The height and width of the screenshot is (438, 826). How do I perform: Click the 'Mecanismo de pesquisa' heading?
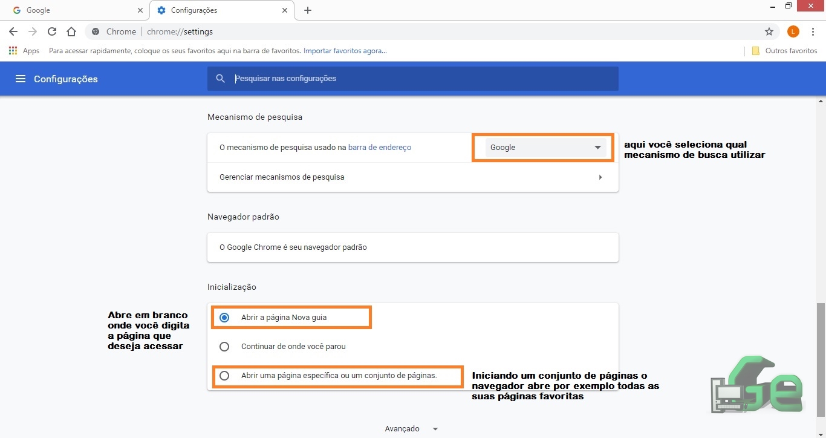click(255, 117)
